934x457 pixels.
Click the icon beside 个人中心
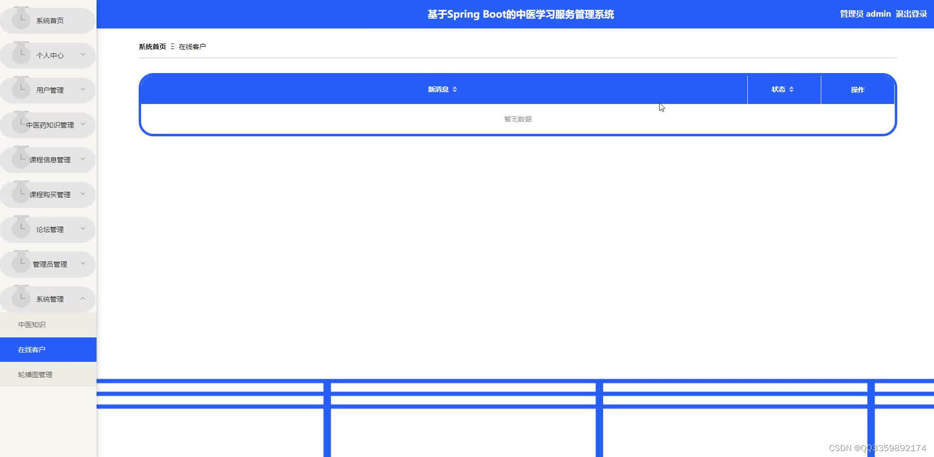[x=21, y=53]
